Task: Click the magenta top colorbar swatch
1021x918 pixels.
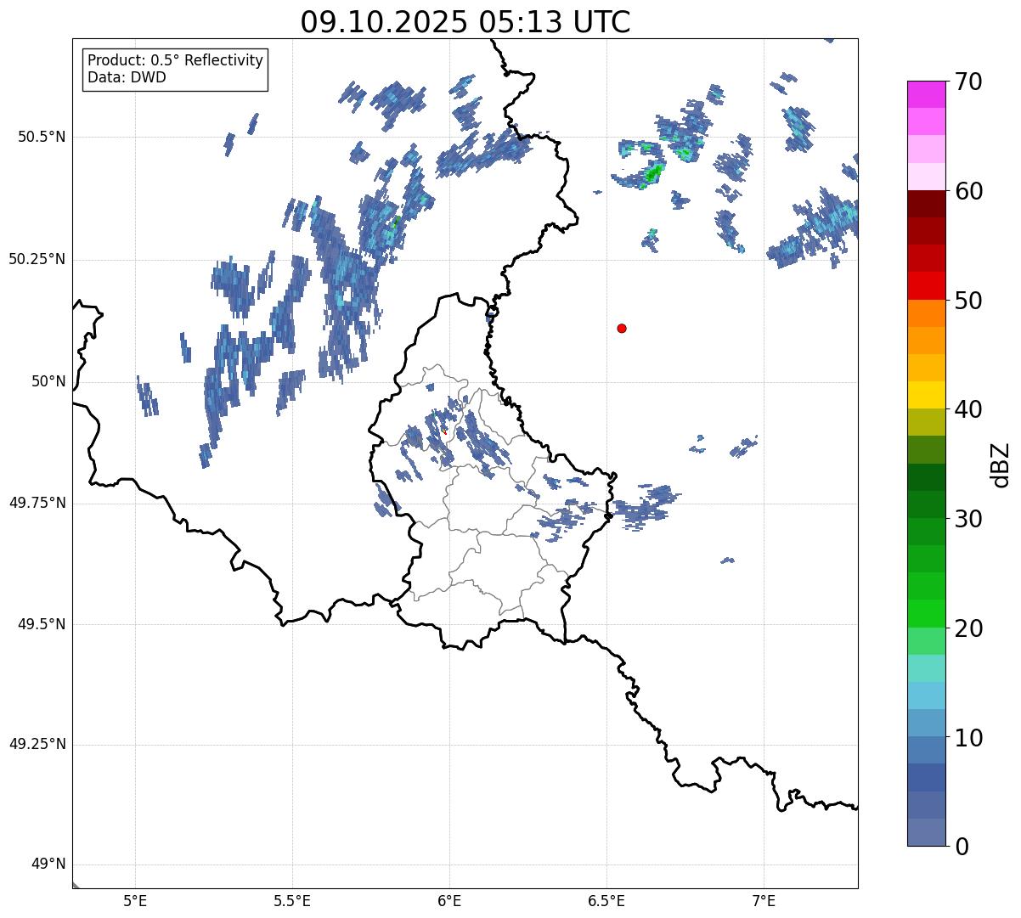Action: 927,94
